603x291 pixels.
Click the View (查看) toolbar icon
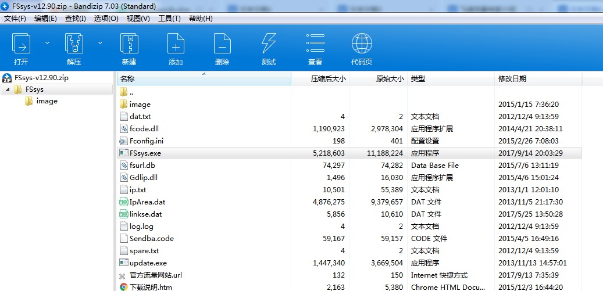pyautogui.click(x=315, y=44)
